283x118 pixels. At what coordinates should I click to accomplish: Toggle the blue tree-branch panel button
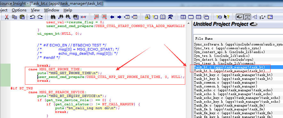pos(255,17)
